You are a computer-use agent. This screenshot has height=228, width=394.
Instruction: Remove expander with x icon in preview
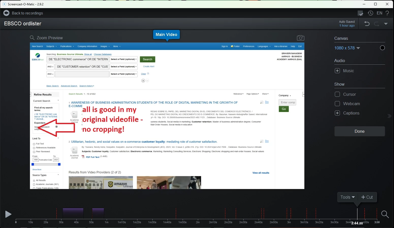click(x=56, y=127)
